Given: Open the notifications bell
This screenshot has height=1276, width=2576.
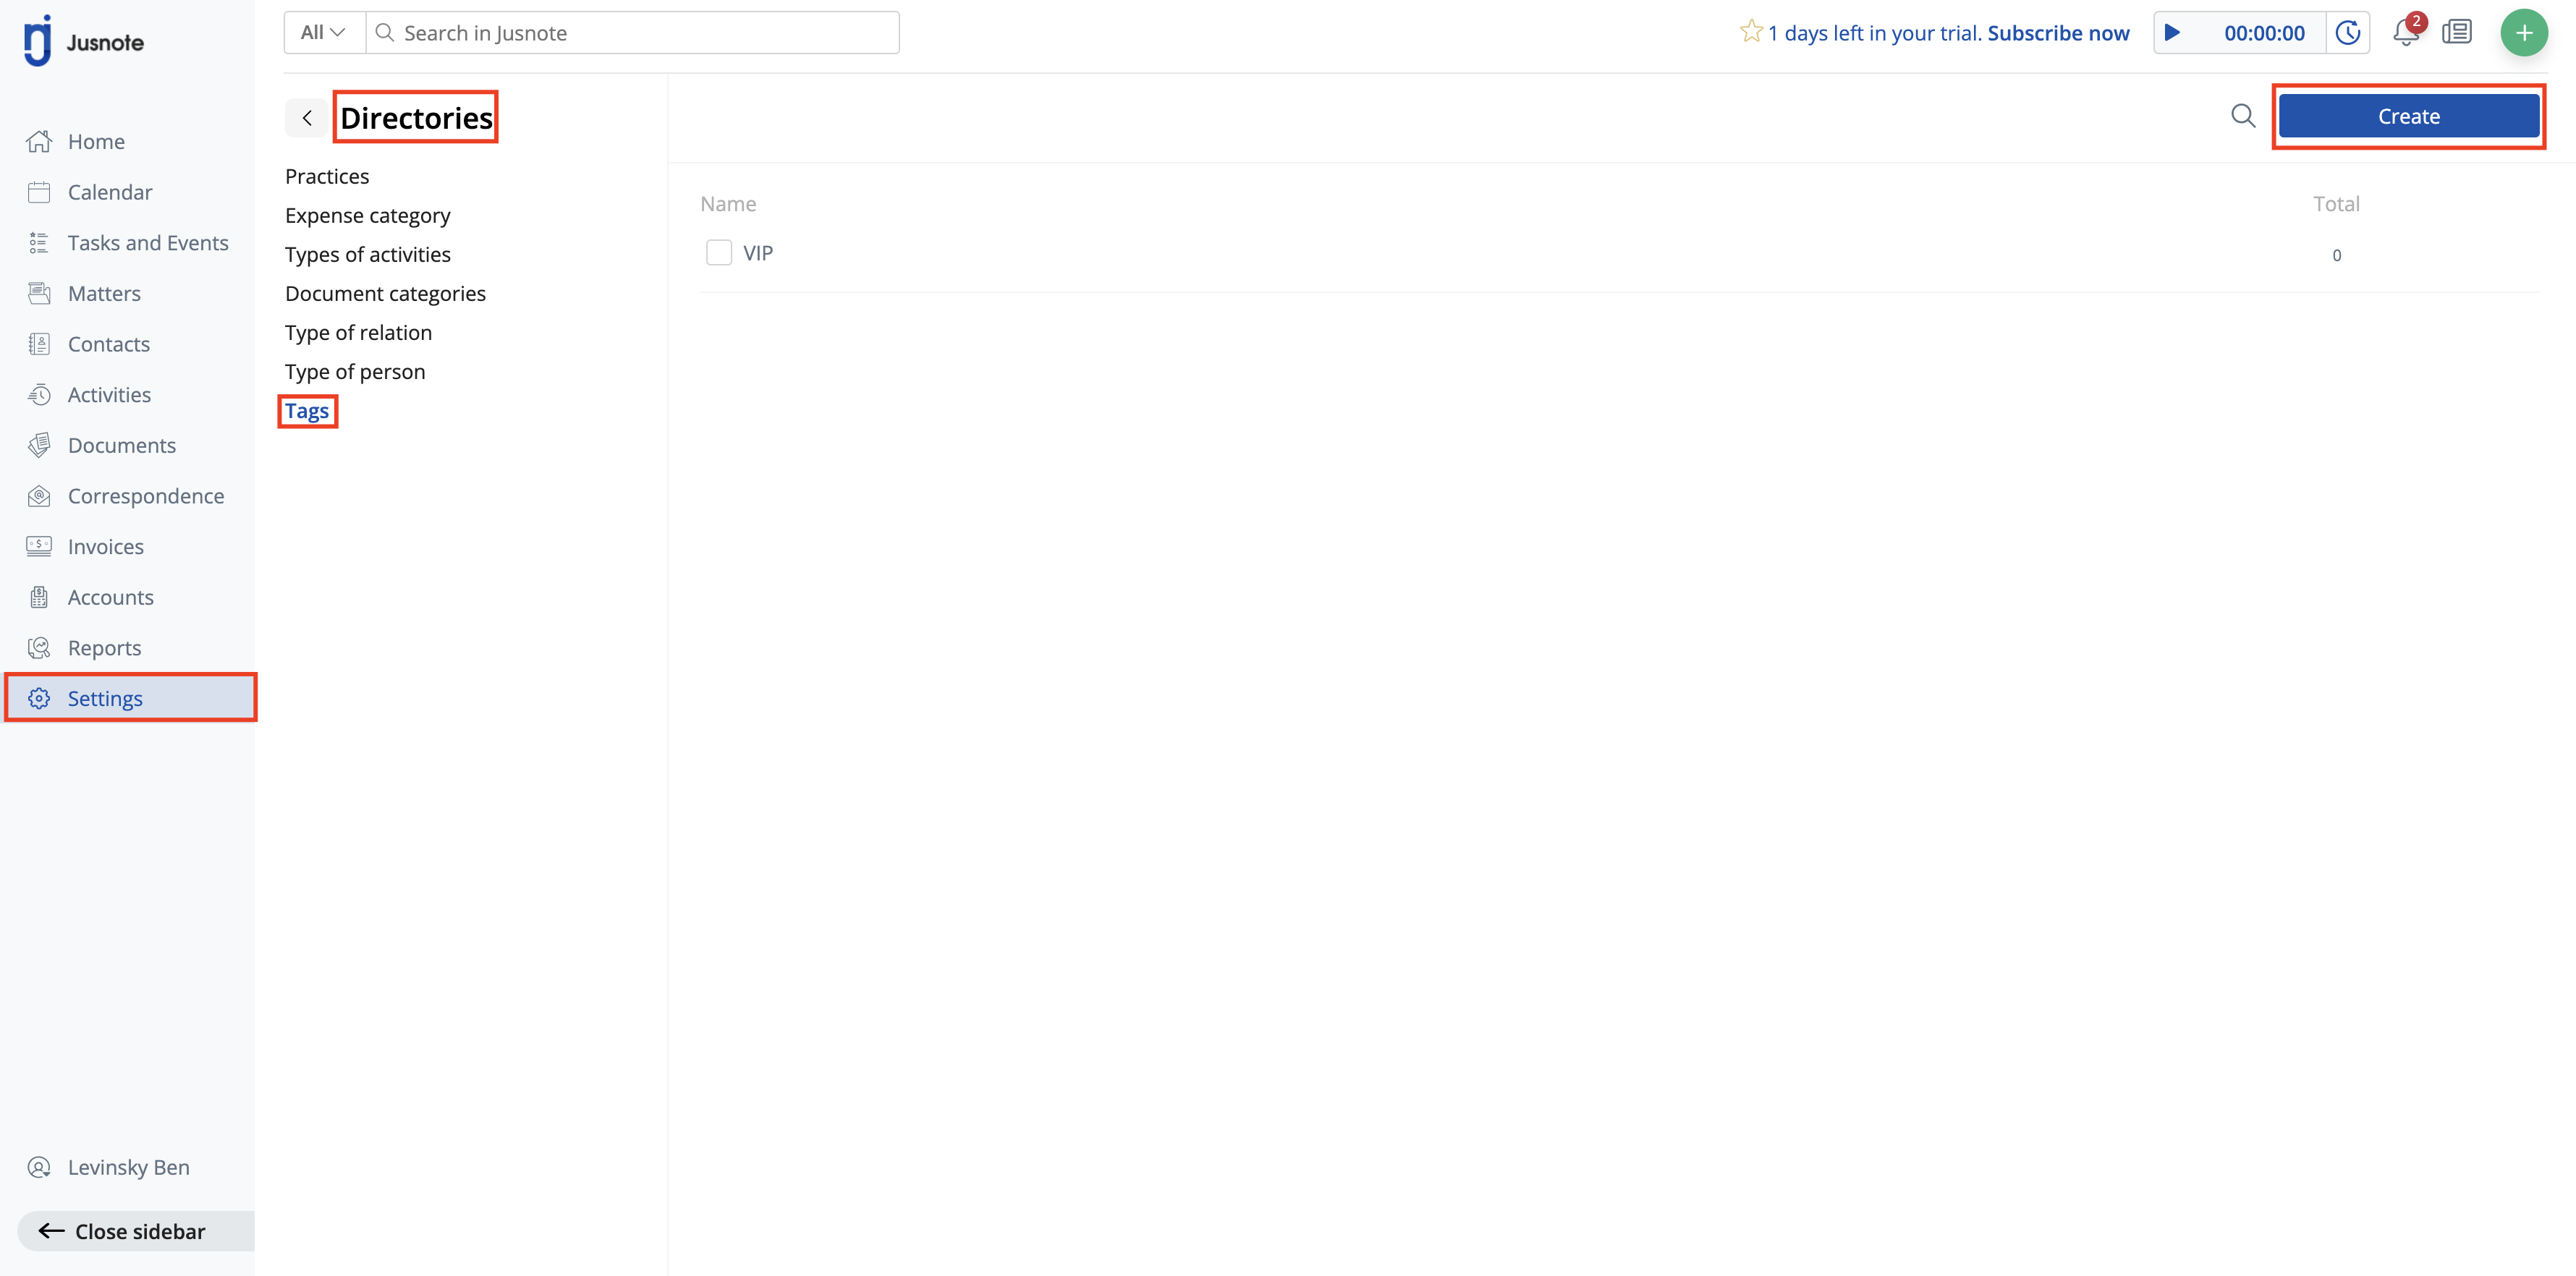Looking at the screenshot, I should click(x=2406, y=33).
